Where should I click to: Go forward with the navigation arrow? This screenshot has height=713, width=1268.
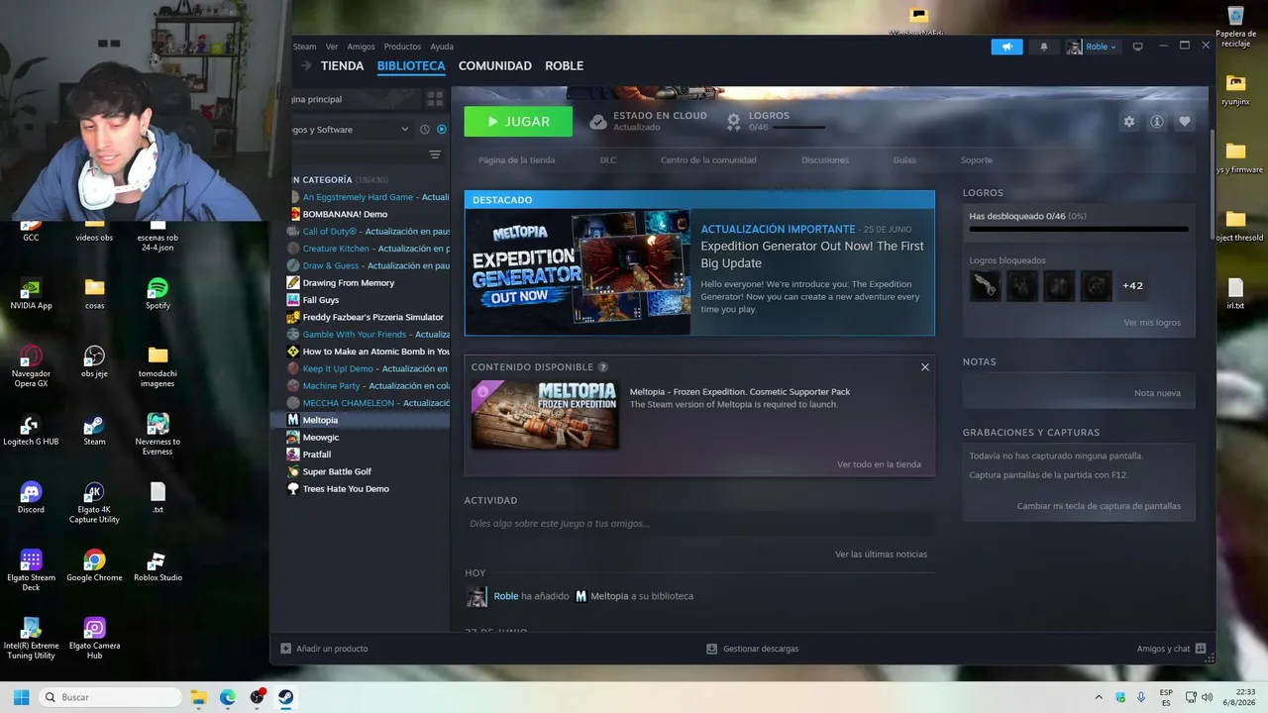[x=306, y=66]
